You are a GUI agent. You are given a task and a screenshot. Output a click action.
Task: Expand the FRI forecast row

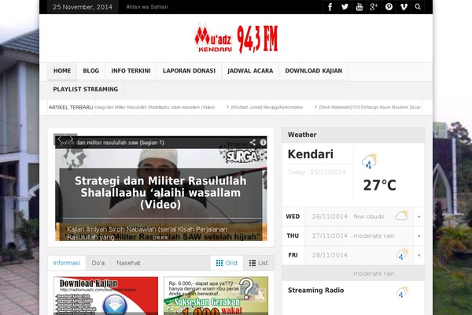[419, 255]
